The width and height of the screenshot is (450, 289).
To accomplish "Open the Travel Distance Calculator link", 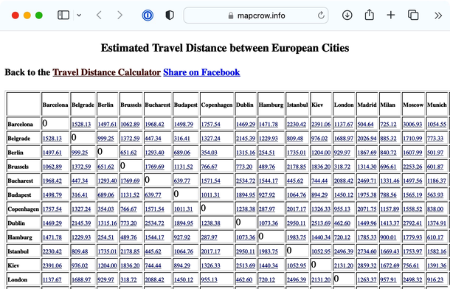I will pyautogui.click(x=106, y=72).
